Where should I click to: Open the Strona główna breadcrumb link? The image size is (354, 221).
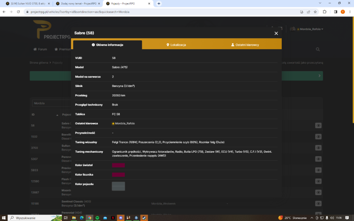click(39, 63)
